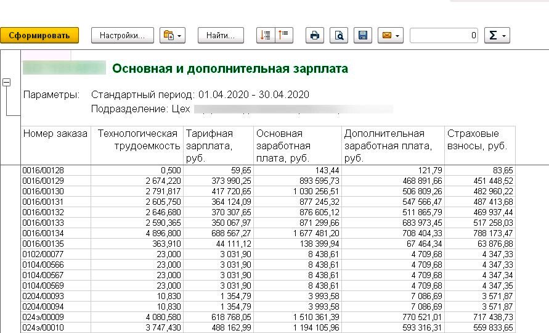The height and width of the screenshot is (333, 549).
Task: Select value 559 833,65 insurance contributions
Action: click(480, 327)
